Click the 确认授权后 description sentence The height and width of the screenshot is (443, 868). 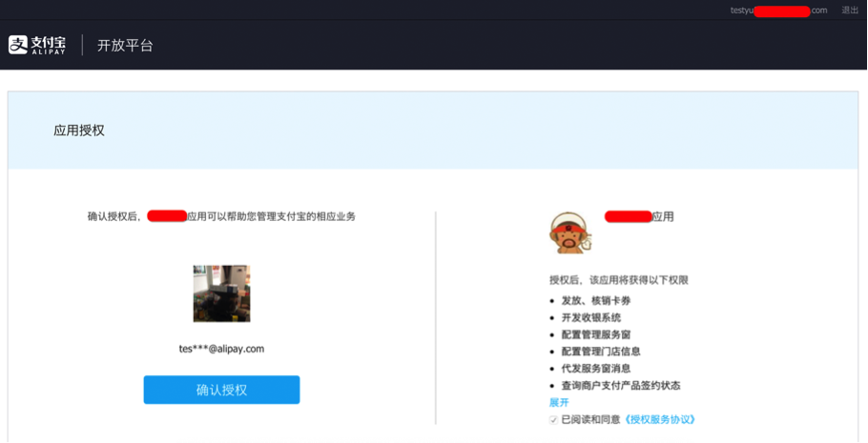tap(221, 216)
